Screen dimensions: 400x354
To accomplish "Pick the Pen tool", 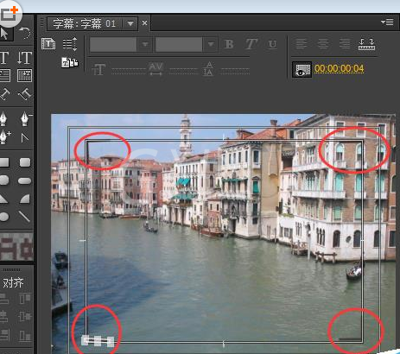I will [x=3, y=118].
